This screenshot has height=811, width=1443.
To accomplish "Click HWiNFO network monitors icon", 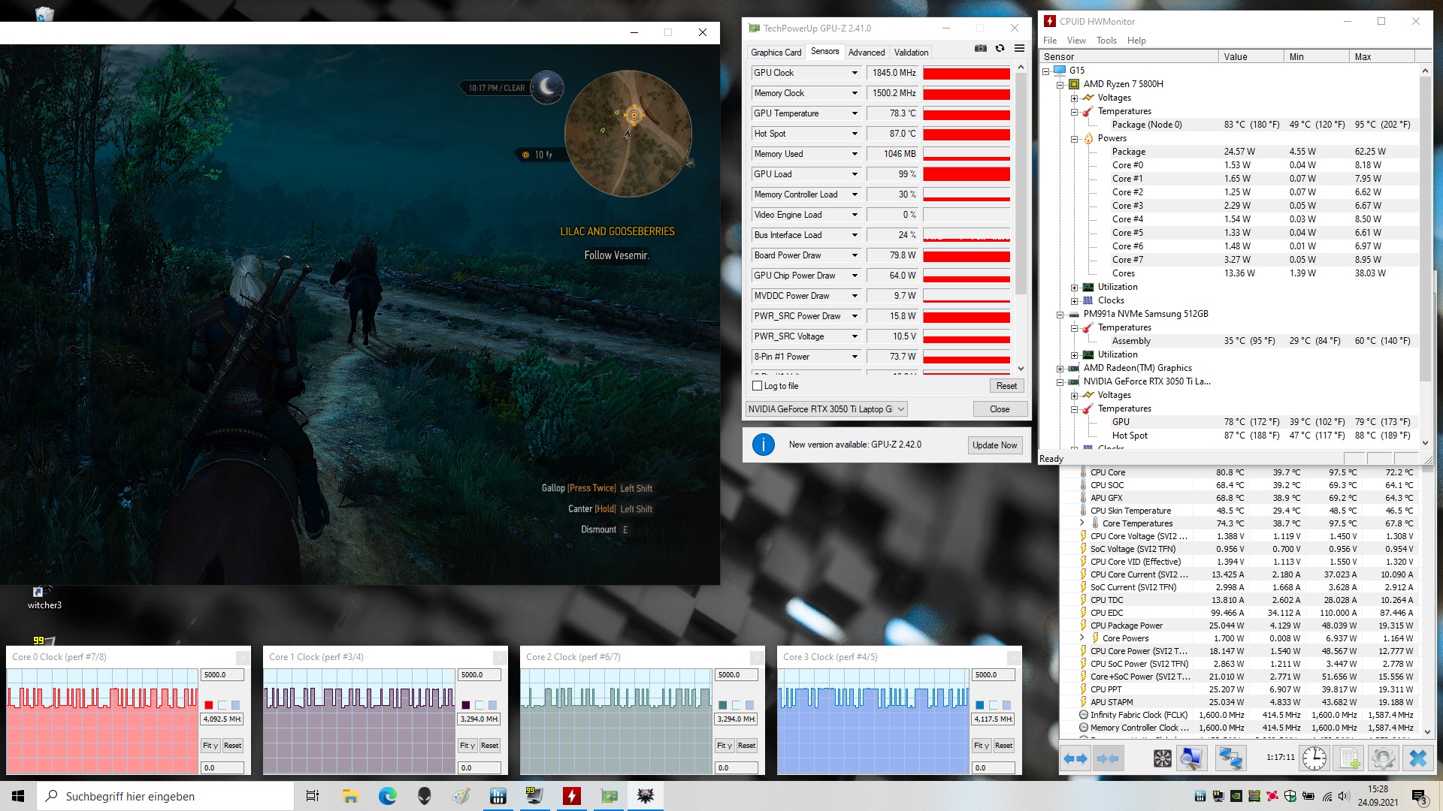I will [1230, 758].
